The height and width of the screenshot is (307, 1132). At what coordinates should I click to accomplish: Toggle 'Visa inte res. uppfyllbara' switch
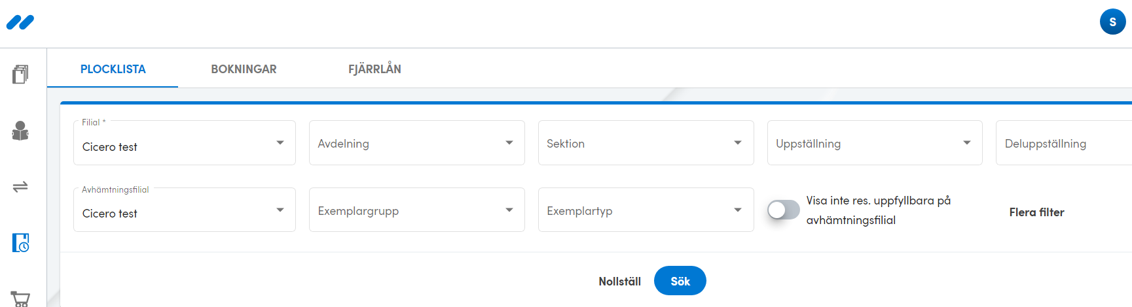point(783,210)
